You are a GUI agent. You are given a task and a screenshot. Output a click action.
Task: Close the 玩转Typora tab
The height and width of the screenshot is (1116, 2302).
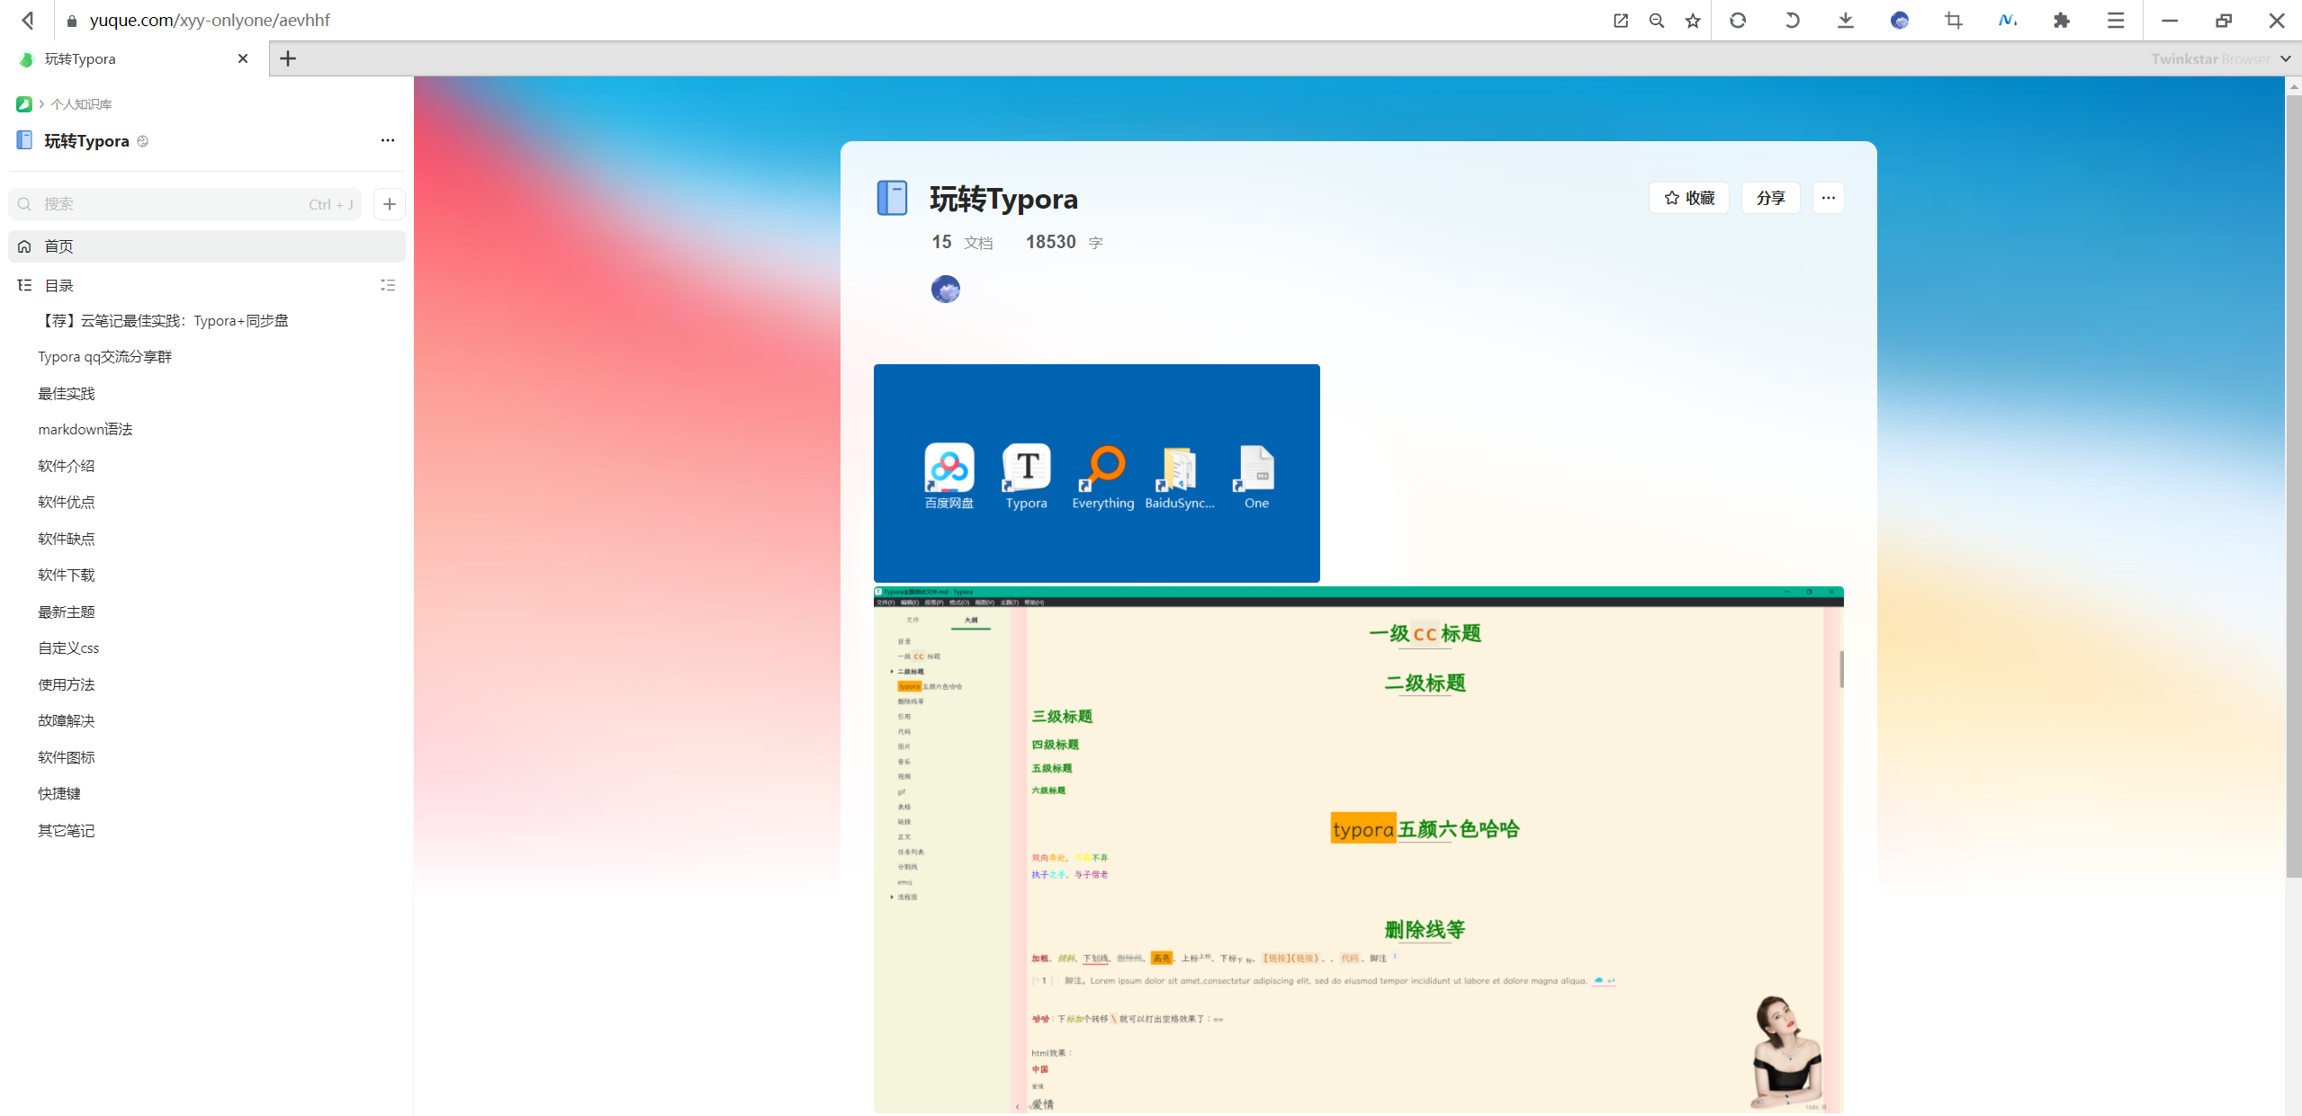[x=243, y=58]
